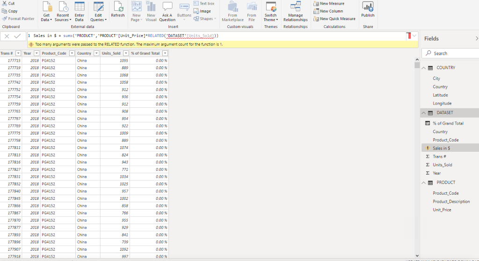The width and height of the screenshot is (479, 261).
Task: Open Ask A Question
Action: 167,12
